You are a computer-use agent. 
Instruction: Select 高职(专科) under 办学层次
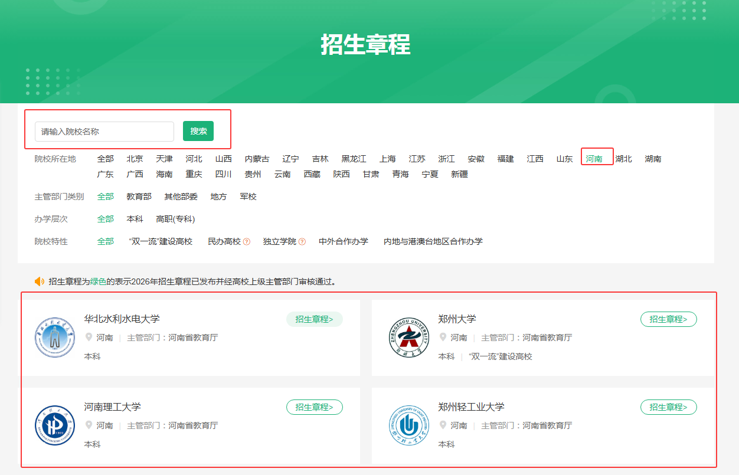[175, 219]
